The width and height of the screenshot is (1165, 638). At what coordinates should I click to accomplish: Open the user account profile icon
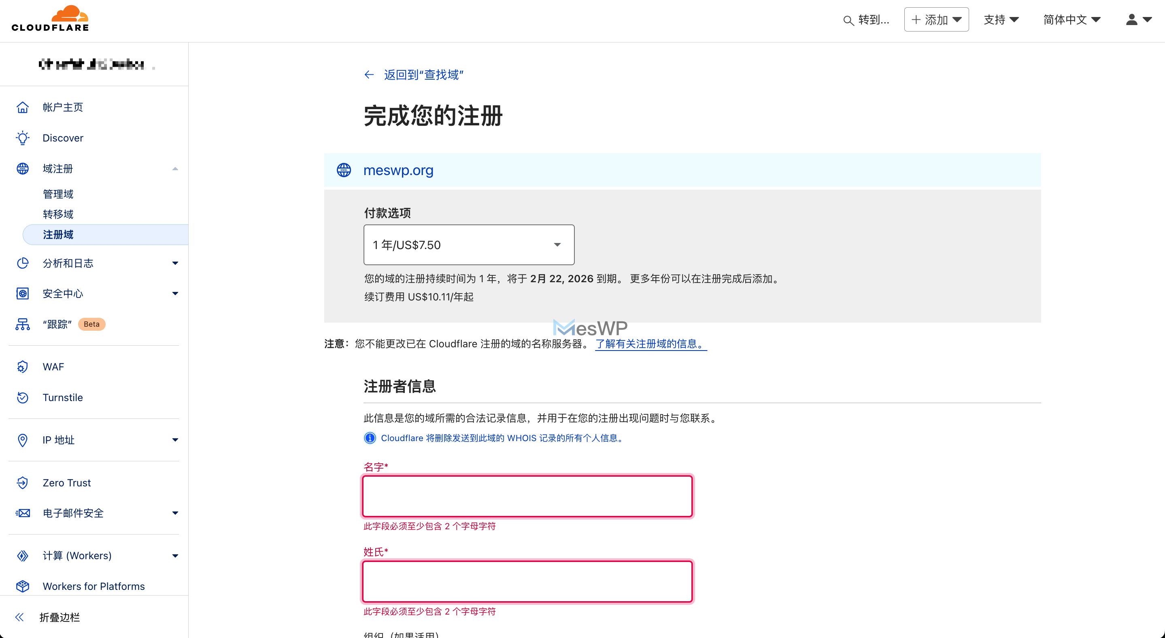1131,19
